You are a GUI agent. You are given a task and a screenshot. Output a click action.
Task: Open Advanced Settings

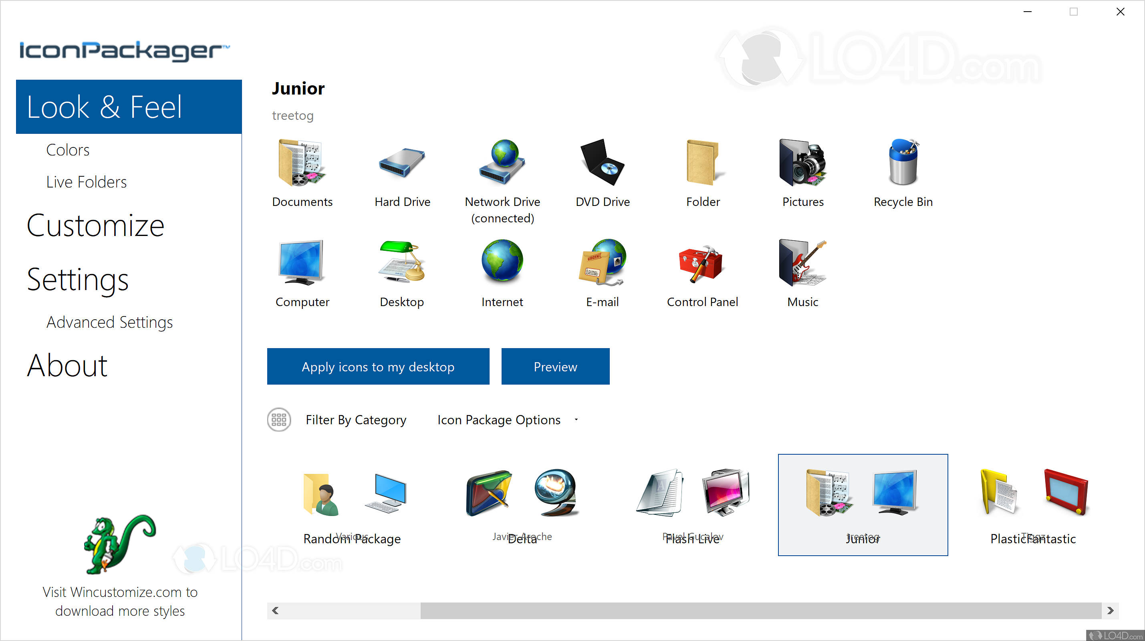(x=109, y=322)
